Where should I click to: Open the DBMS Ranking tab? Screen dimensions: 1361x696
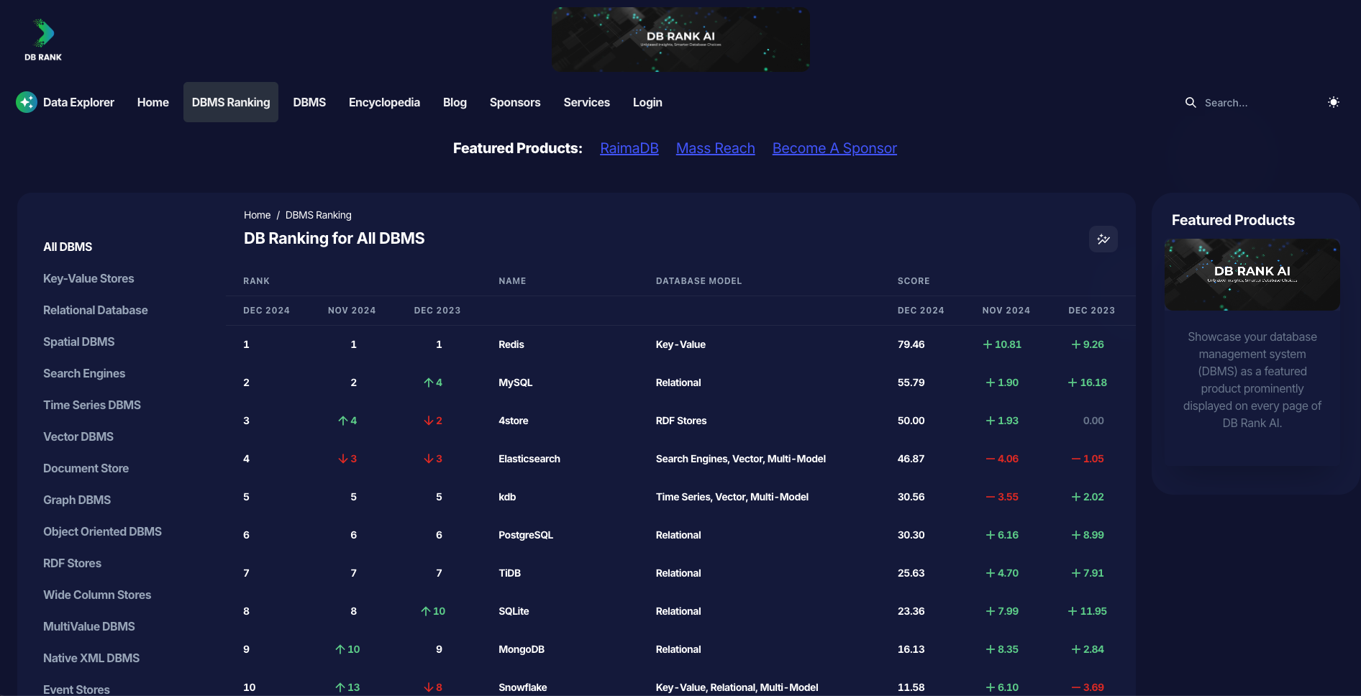(x=231, y=102)
